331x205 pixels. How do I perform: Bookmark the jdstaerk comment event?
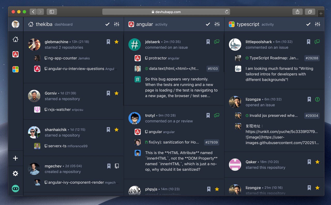208,42
